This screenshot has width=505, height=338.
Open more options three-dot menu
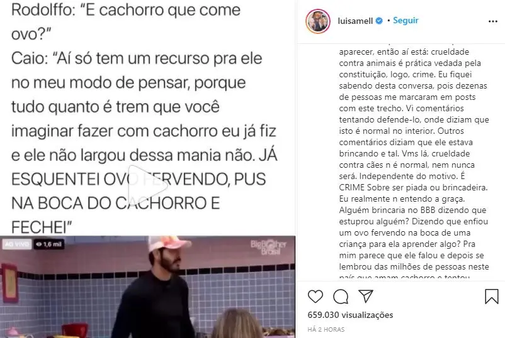click(x=493, y=21)
